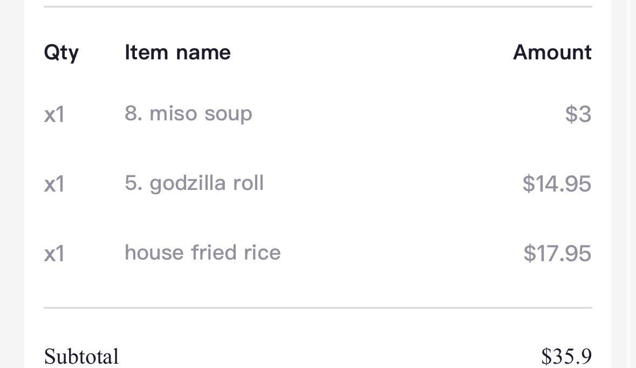This screenshot has width=636, height=368.
Task: Select the 5. godzilla roll item
Action: pyautogui.click(x=194, y=183)
